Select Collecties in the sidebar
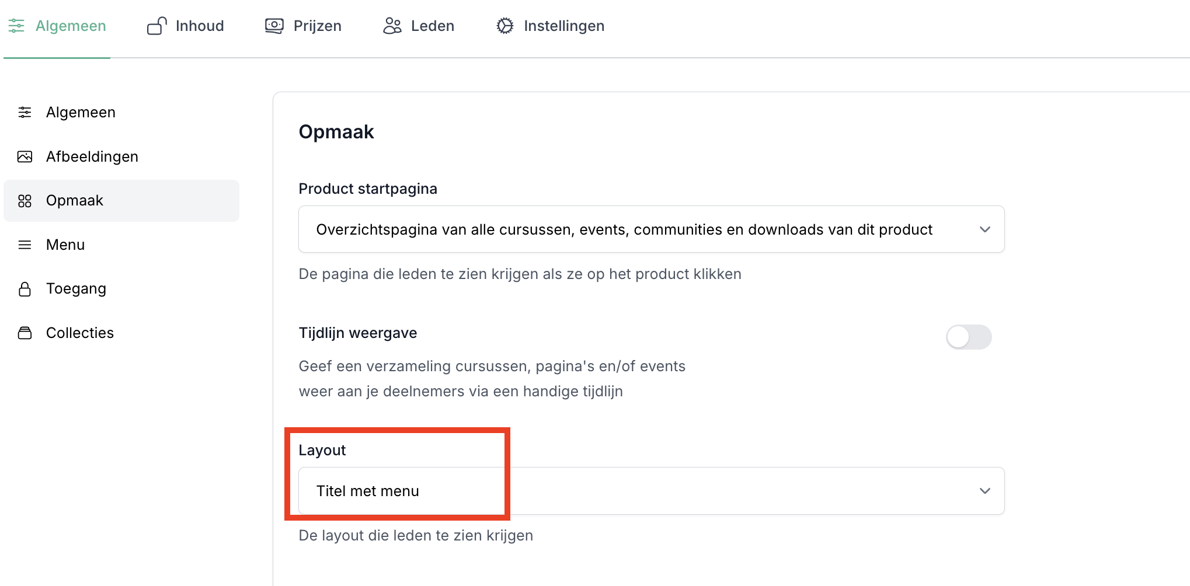Screen dimensions: 1190x586 pyautogui.click(x=79, y=333)
